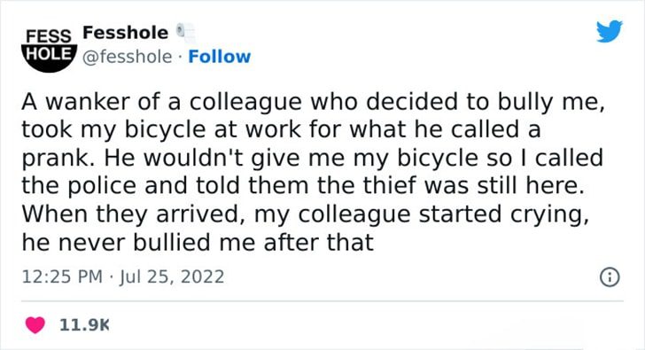
Task: Click the blue Twitter bird logo
Action: pyautogui.click(x=610, y=31)
